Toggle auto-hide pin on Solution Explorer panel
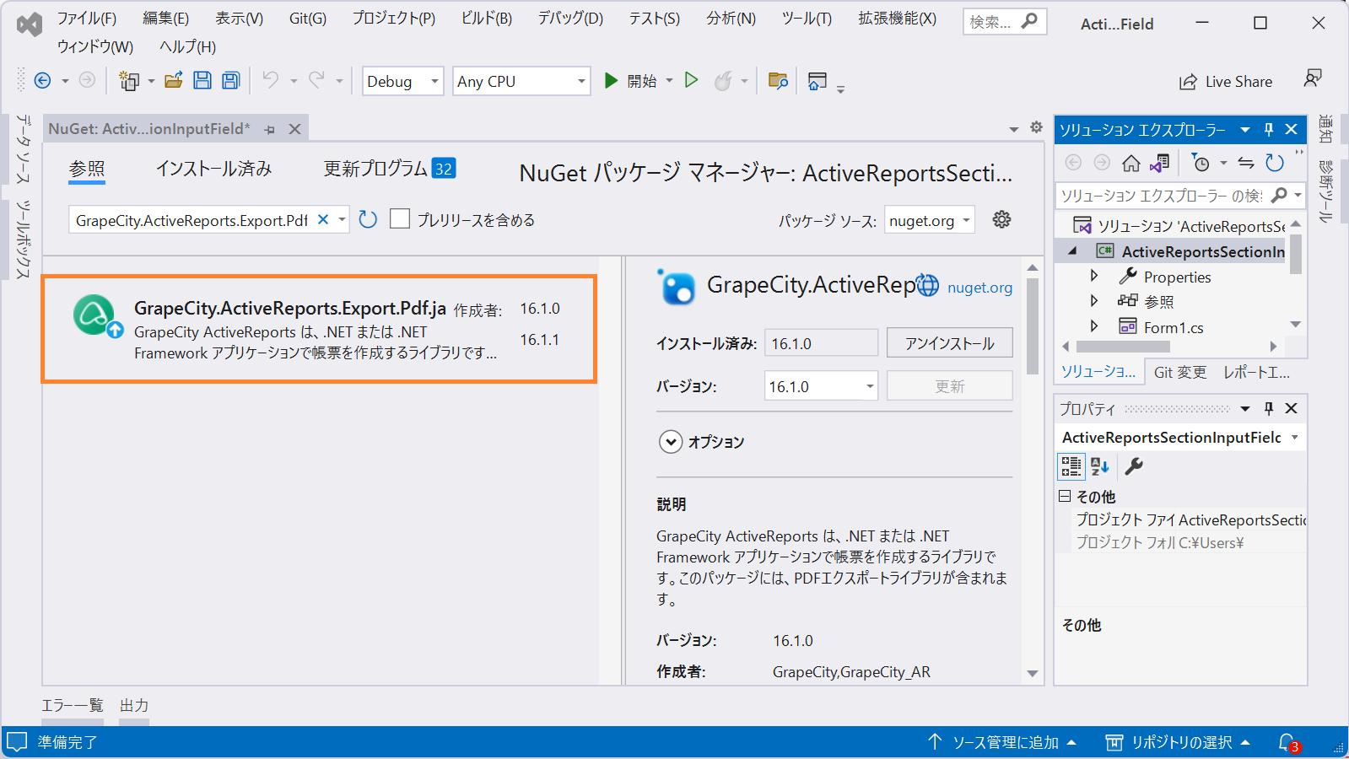This screenshot has height=759, width=1349. click(x=1268, y=129)
